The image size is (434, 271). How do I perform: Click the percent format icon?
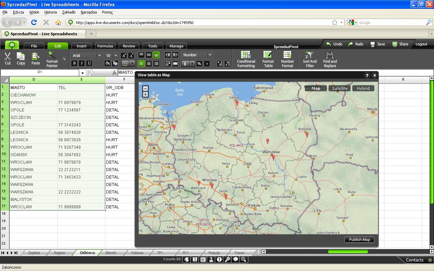[199, 63]
